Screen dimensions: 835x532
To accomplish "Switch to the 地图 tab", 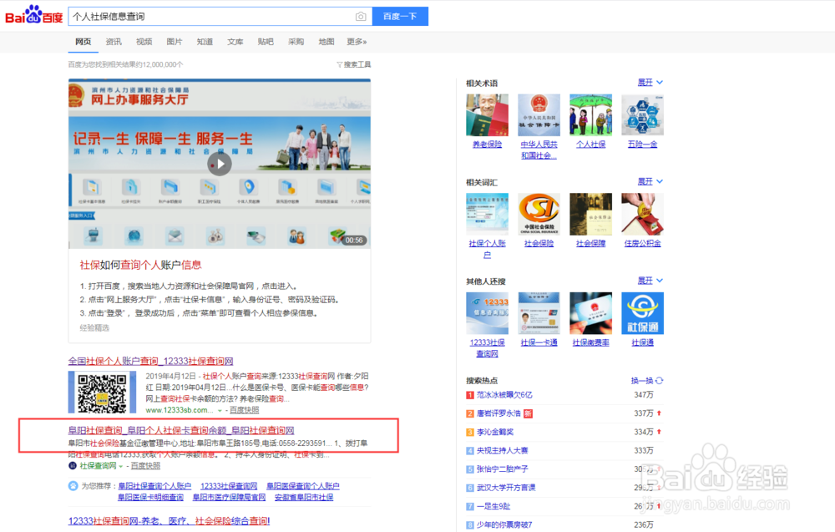I will pos(326,42).
